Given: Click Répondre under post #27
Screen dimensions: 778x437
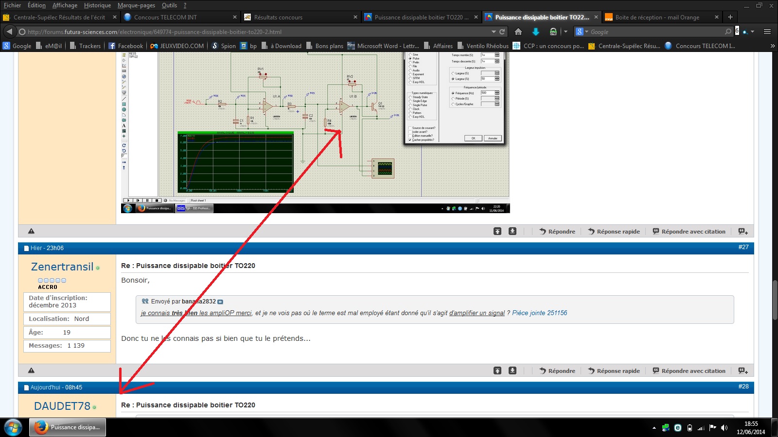Looking at the screenshot, I should tap(557, 371).
